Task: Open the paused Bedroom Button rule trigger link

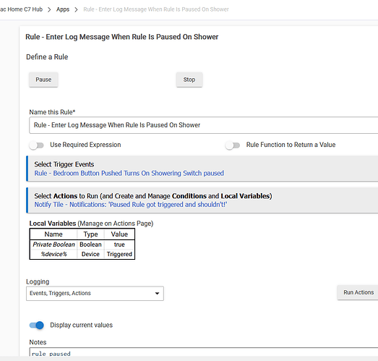Action: [x=129, y=173]
